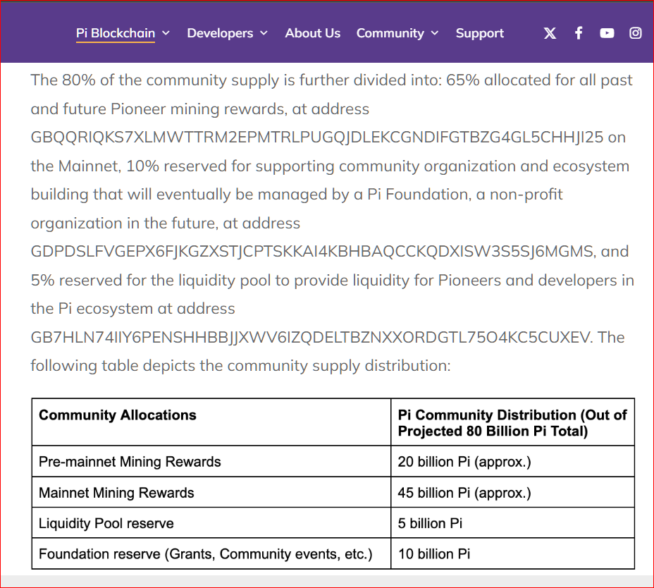Select the Liquidity Pool reserve cell
Image resolution: width=654 pixels, height=588 pixels.
211,523
